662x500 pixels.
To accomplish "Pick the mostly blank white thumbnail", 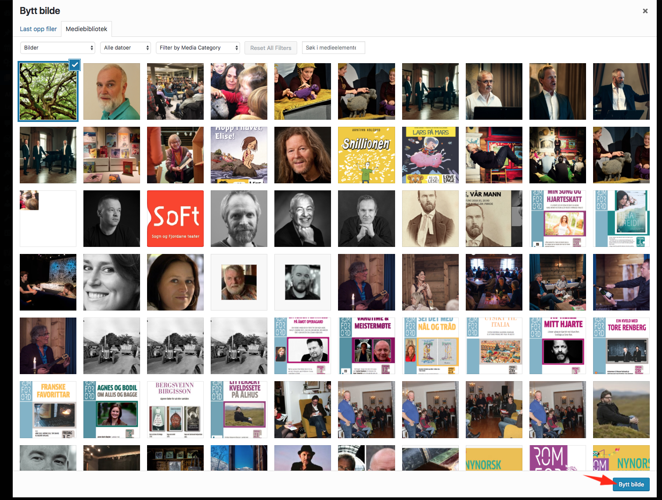I will pos(48,219).
